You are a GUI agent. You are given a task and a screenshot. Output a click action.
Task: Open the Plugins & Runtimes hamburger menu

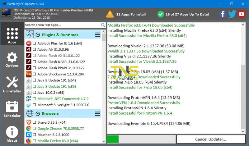(98, 35)
